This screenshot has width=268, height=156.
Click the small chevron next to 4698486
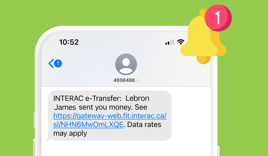pyautogui.click(x=137, y=80)
